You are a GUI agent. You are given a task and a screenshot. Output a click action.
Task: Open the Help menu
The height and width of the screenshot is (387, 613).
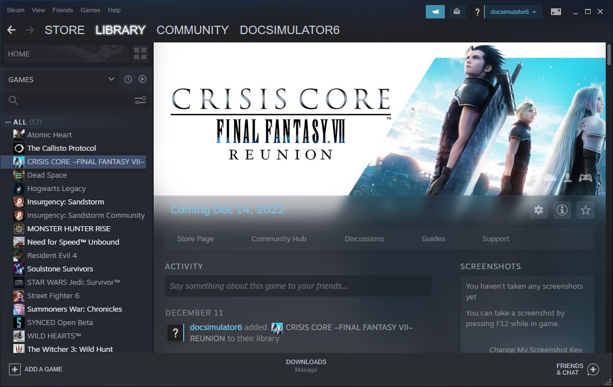[x=114, y=10]
